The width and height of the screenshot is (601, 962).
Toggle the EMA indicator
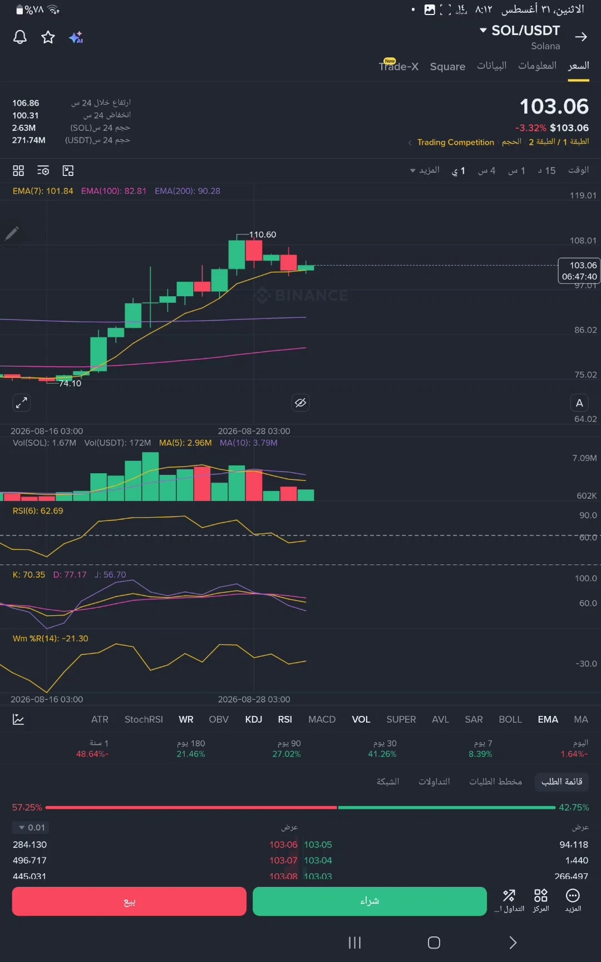point(548,719)
